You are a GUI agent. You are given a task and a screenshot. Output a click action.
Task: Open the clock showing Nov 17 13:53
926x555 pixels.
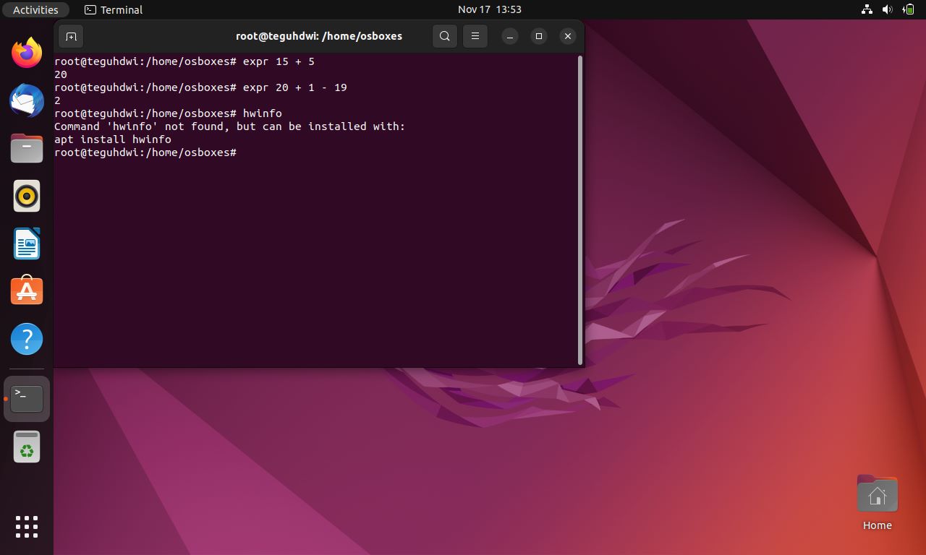pos(490,9)
